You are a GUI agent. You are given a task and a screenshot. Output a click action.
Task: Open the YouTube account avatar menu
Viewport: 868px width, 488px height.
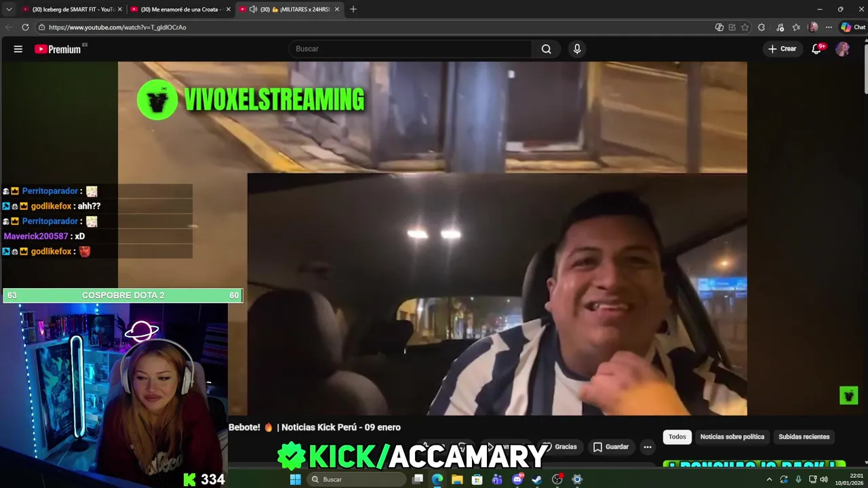point(842,49)
